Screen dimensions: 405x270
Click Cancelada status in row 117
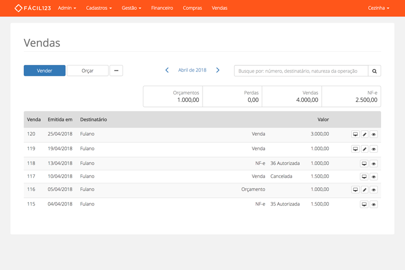click(x=281, y=176)
